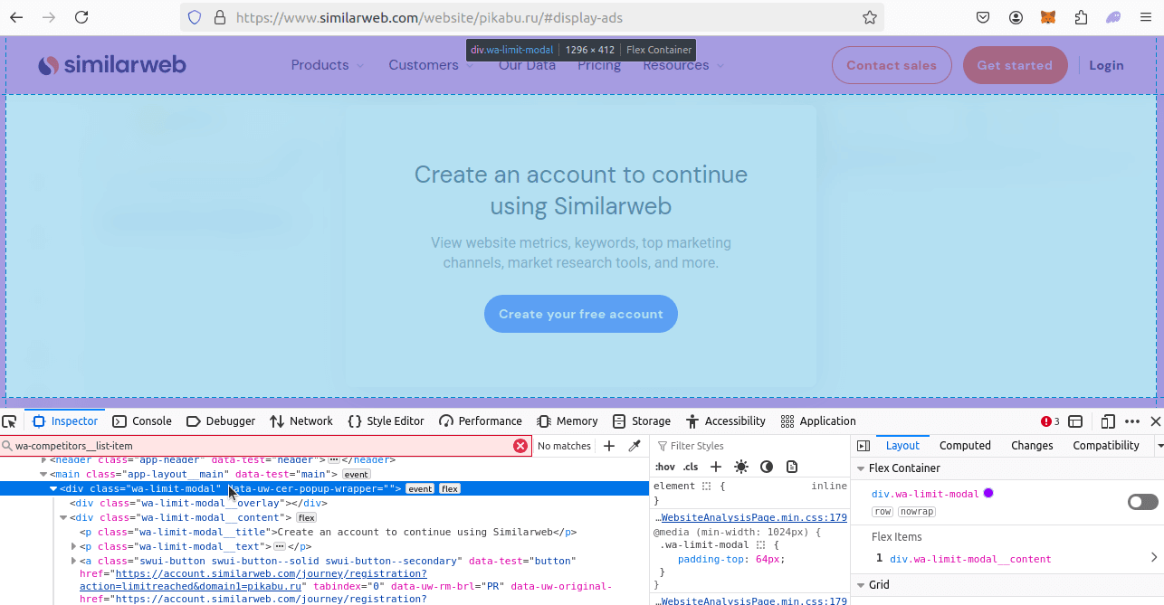Collapse the Grid section
Screen dimensions: 1164x605
[x=861, y=585]
